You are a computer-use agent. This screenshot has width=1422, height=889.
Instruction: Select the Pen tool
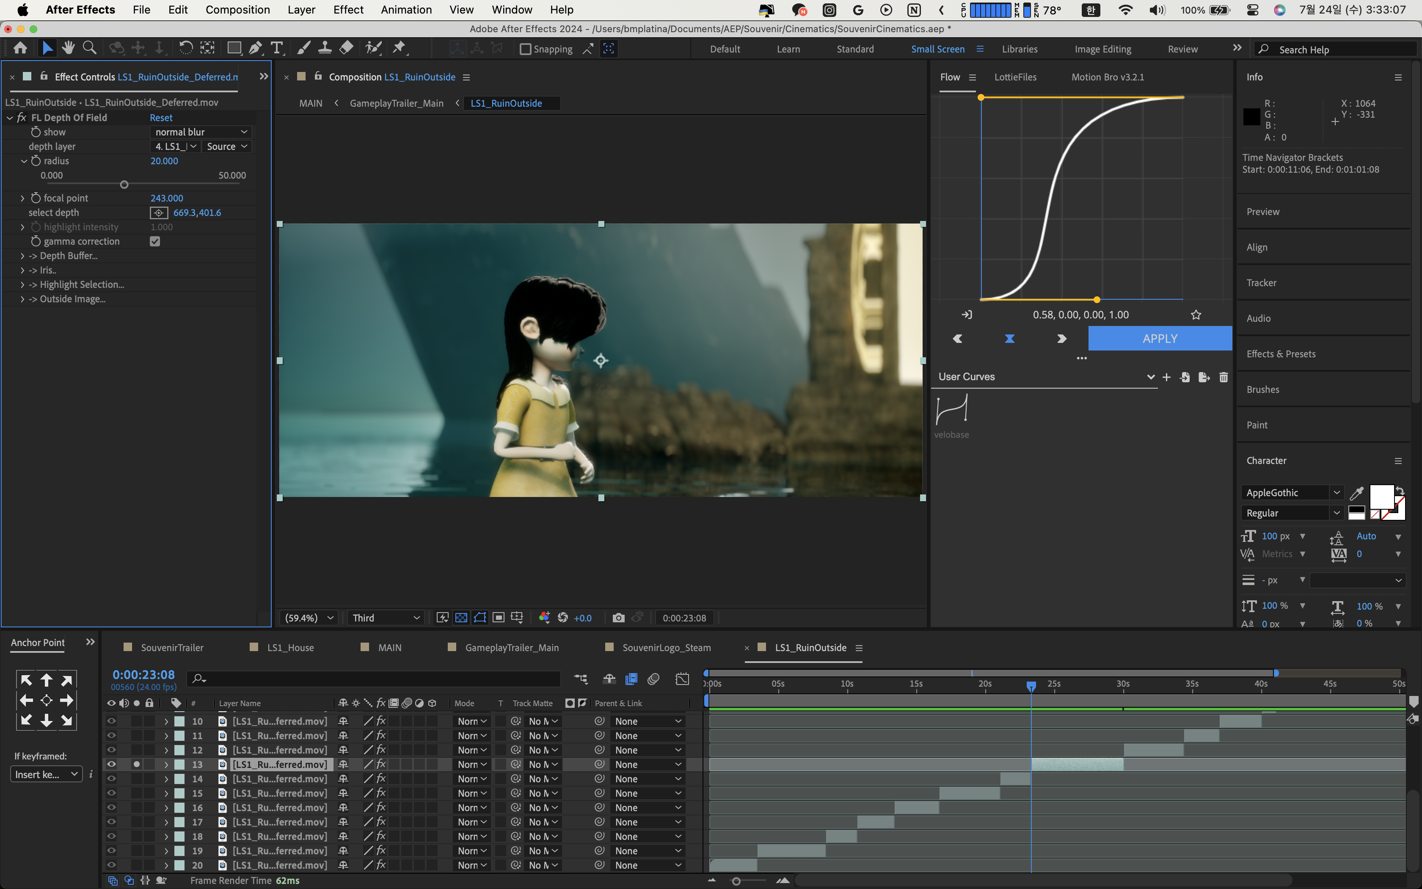[255, 48]
